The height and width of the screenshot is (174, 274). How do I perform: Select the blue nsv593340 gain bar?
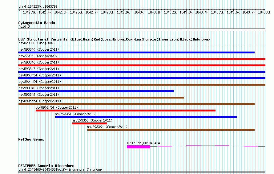[136, 52]
